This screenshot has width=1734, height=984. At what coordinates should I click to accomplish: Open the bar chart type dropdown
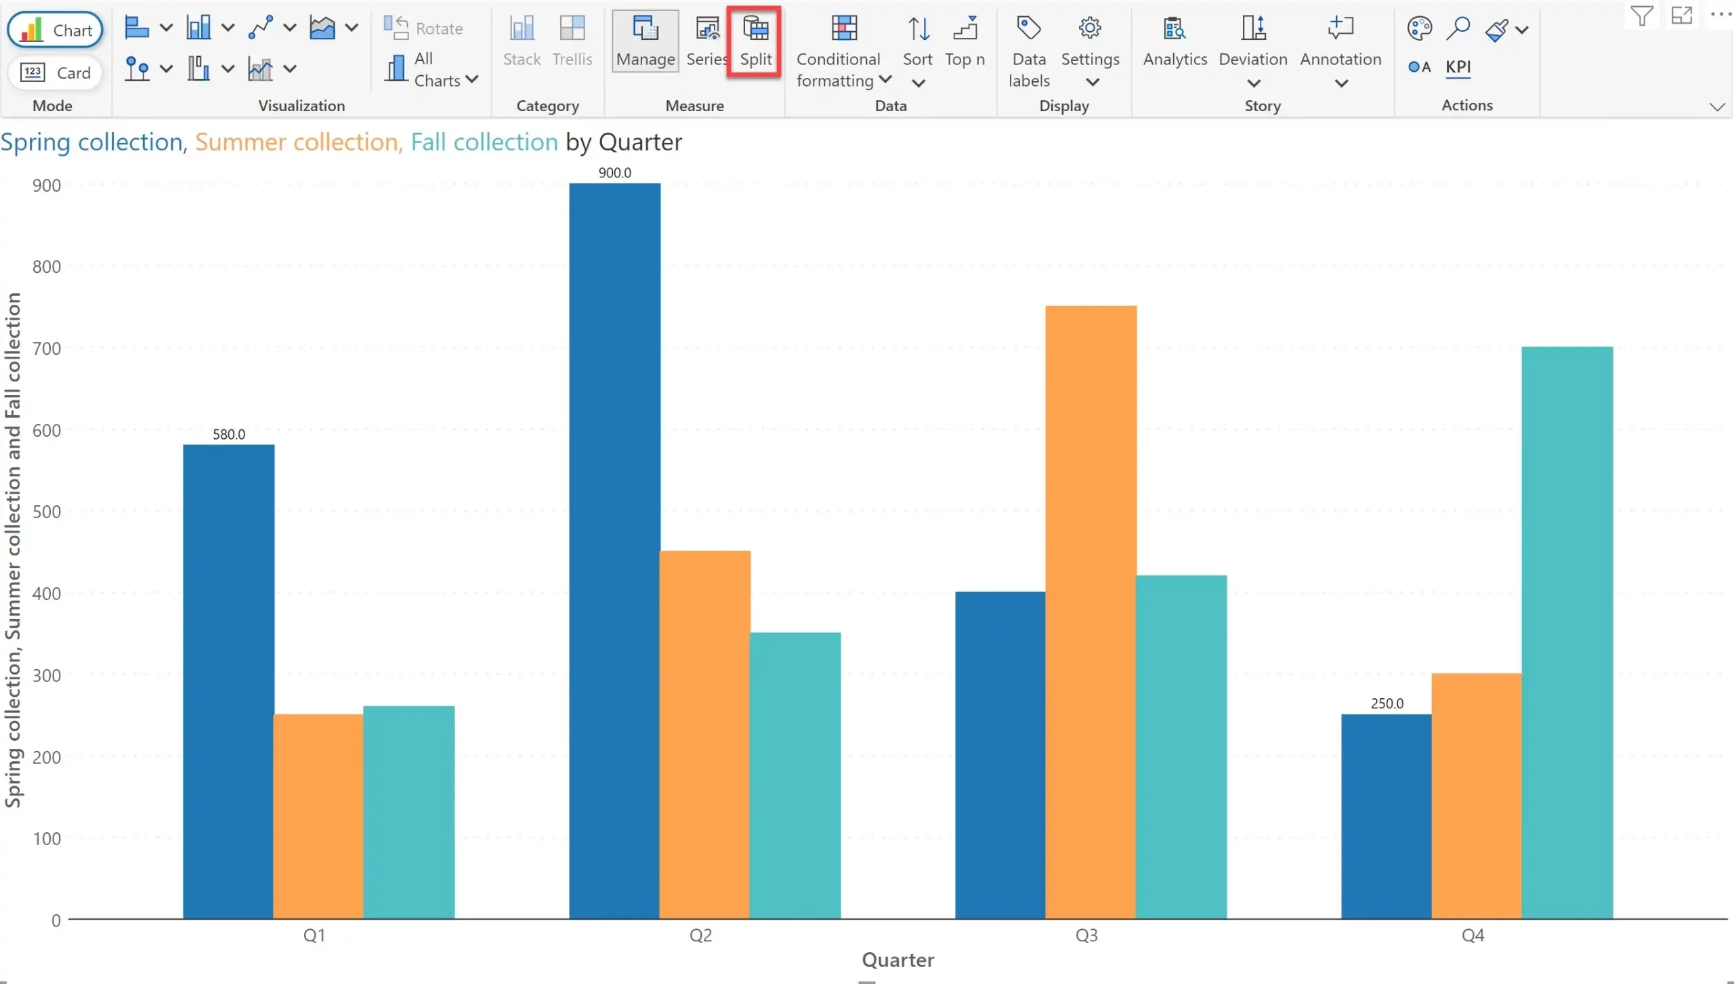click(166, 28)
